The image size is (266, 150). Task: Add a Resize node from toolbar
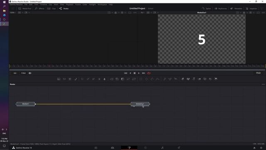click(128, 79)
